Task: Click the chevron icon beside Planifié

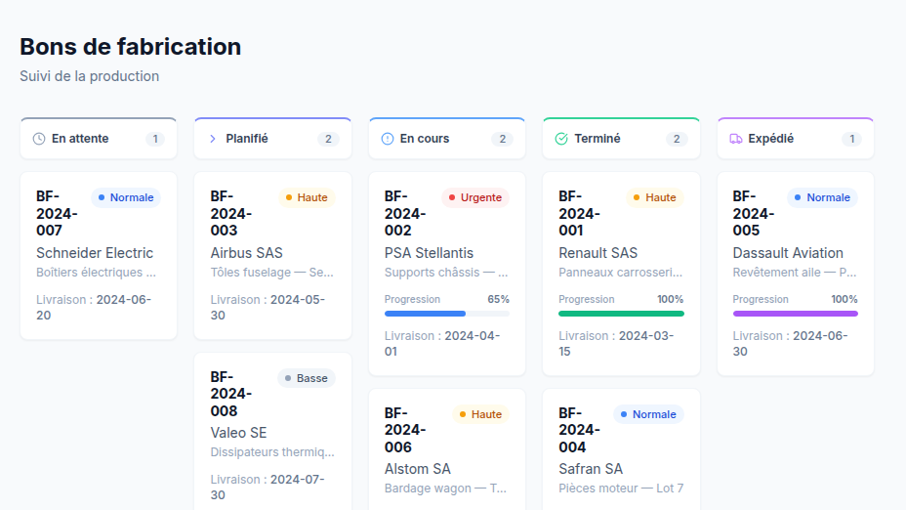Action: coord(213,139)
